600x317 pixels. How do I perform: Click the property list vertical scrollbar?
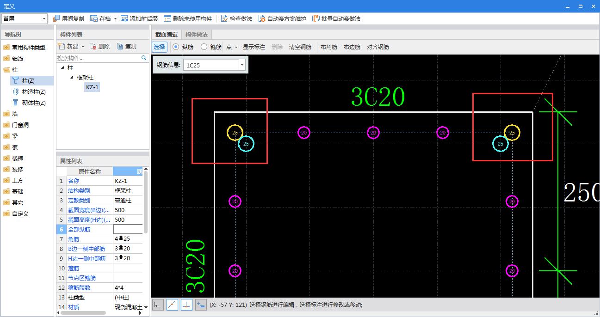(146, 202)
